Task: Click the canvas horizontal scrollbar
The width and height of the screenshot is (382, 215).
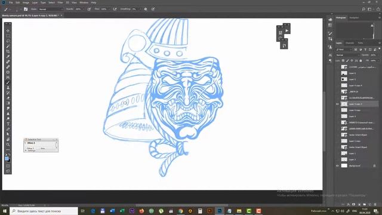Action: click(x=181, y=205)
